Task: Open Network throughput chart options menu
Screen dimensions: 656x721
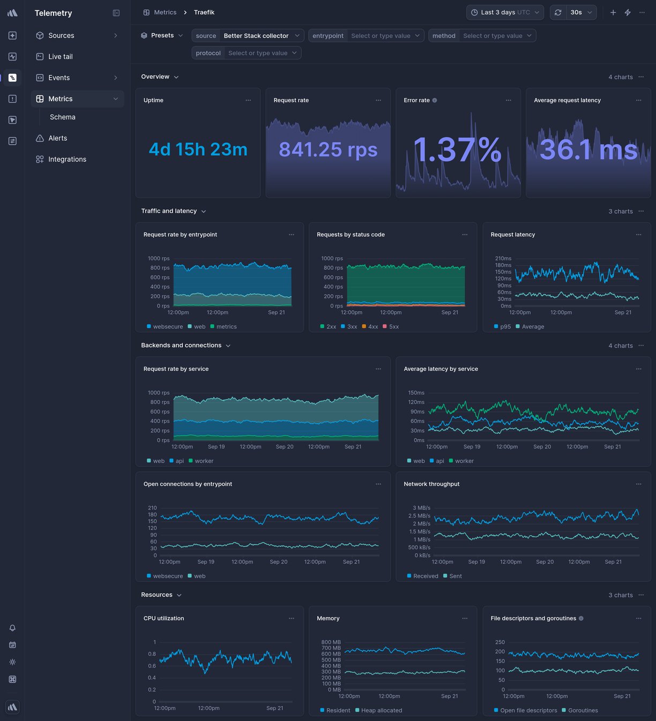Action: pyautogui.click(x=639, y=484)
